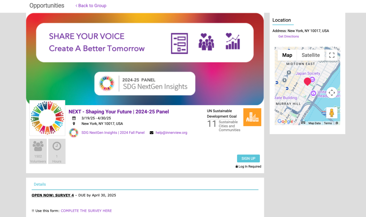Click the MIDTOWN EAST map label
366x217 pixels.
pyautogui.click(x=301, y=64)
